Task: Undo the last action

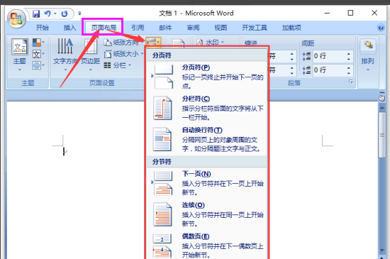Action: [48, 13]
